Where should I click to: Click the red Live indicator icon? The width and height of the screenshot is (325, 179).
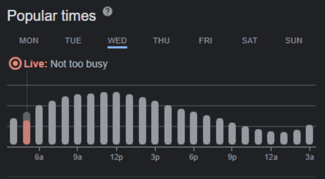[x=15, y=64]
